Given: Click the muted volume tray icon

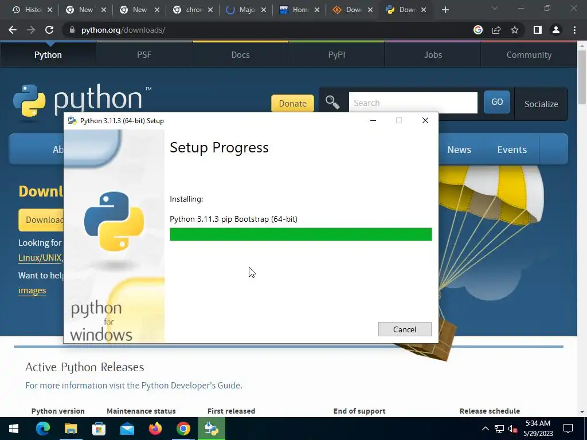Looking at the screenshot, I should click(512, 429).
